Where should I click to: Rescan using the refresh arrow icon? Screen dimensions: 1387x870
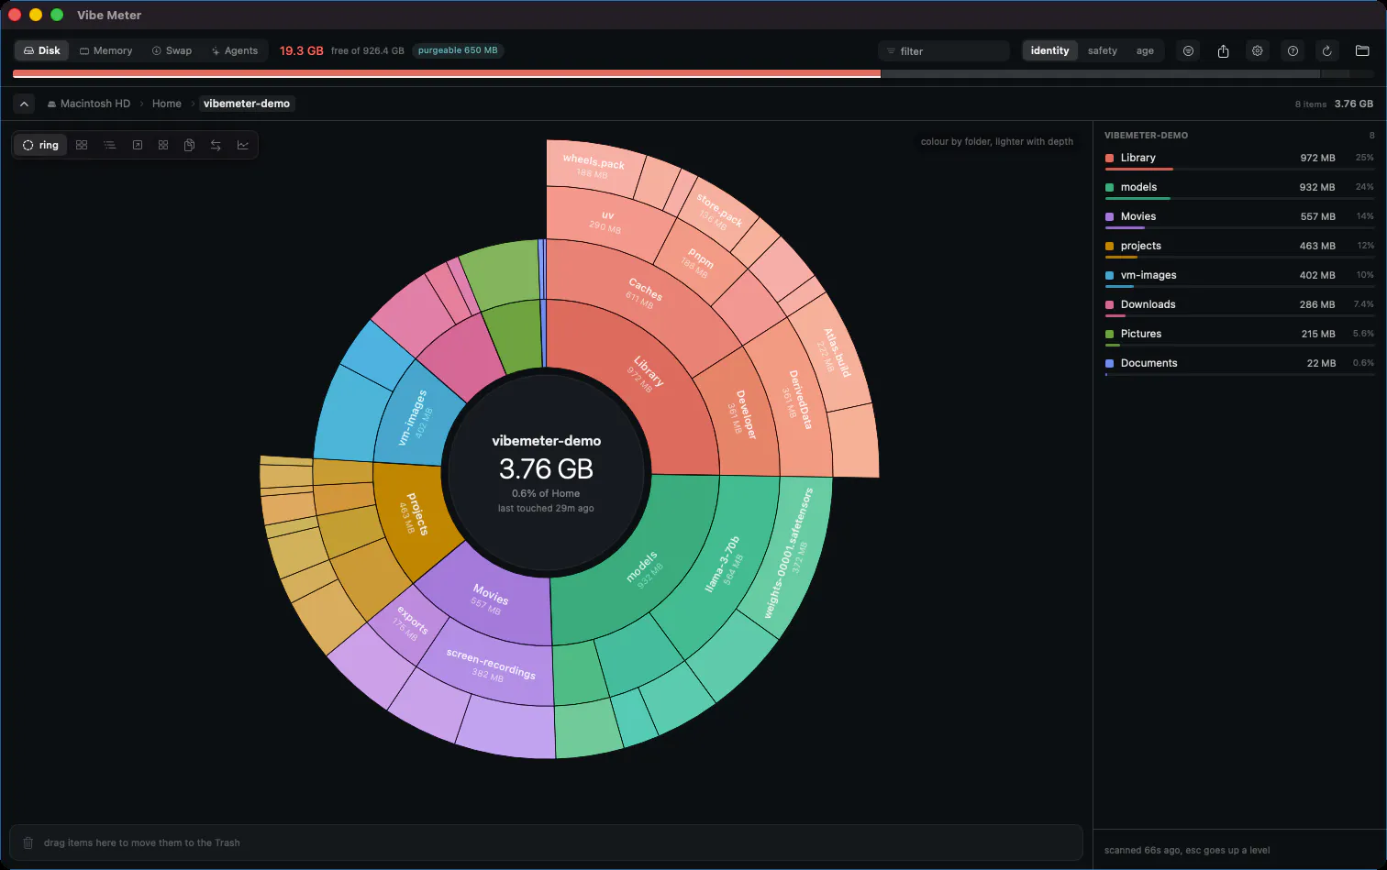(1326, 51)
